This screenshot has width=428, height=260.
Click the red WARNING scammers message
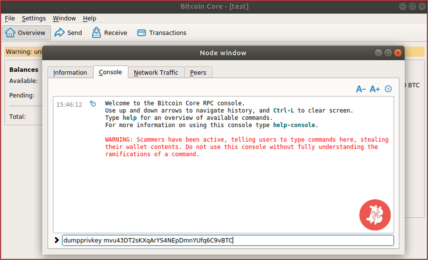247,147
